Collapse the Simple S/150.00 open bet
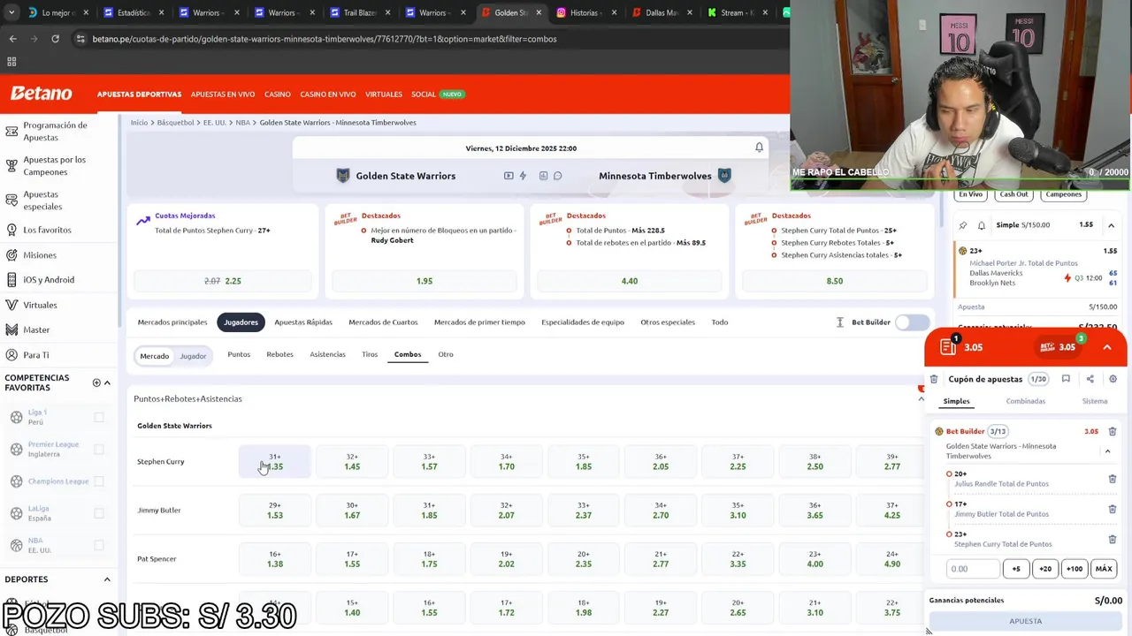 (x=1111, y=225)
